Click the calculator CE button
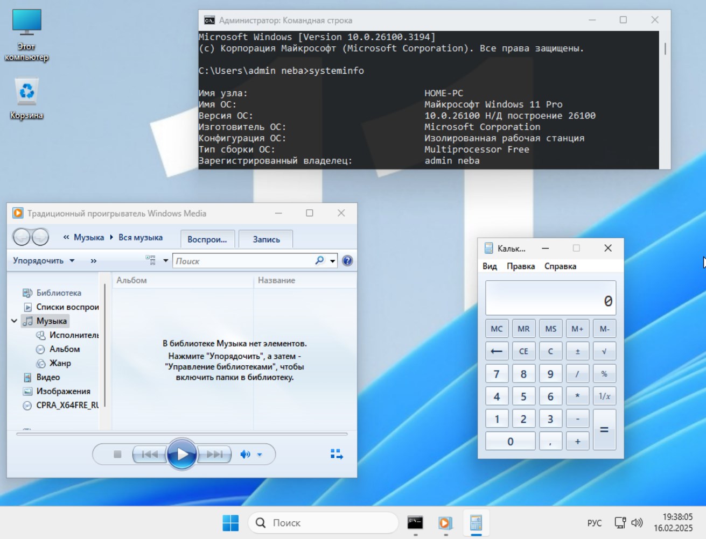 pyautogui.click(x=523, y=351)
